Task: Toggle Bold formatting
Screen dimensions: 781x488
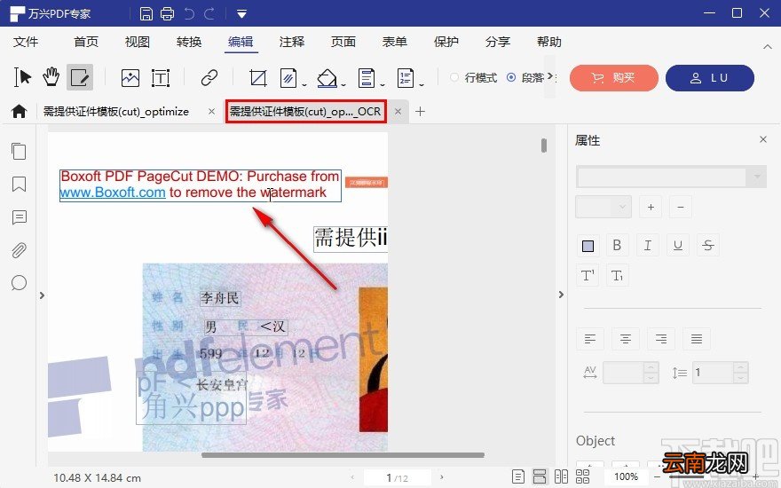Action: 617,245
